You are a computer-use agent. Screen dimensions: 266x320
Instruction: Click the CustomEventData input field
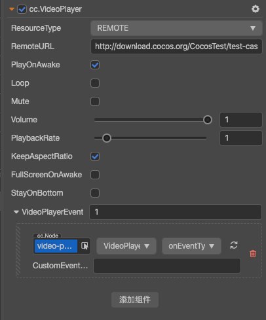click(167, 266)
